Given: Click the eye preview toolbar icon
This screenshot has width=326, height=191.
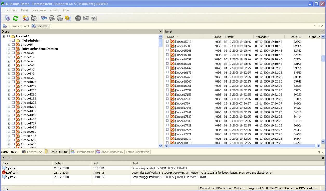Looking at the screenshot, I should (x=94, y=18).
